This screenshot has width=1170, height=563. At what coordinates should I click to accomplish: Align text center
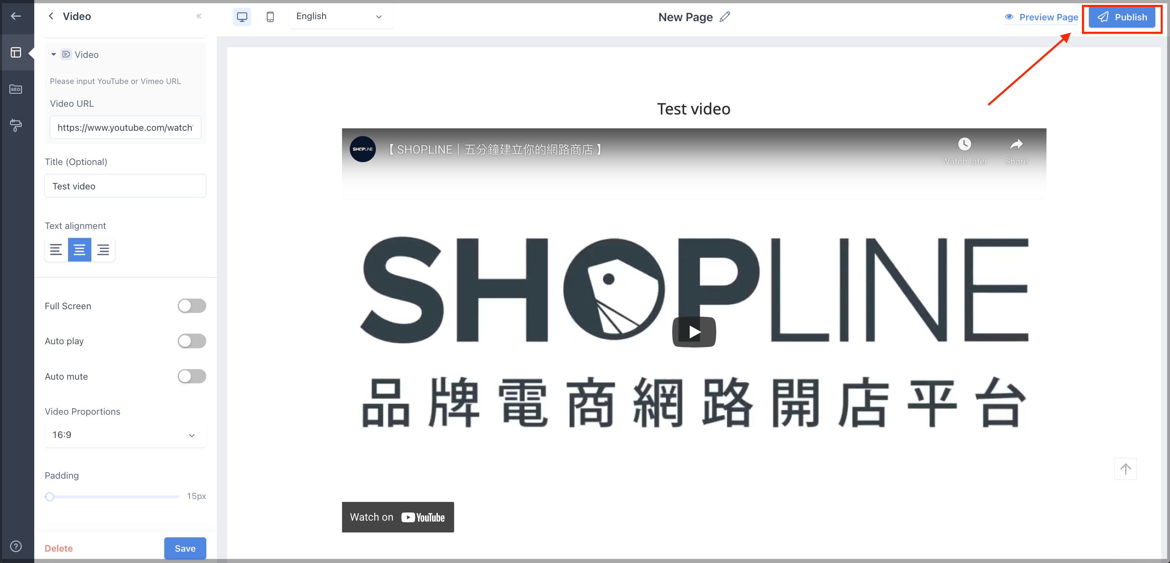(x=79, y=250)
